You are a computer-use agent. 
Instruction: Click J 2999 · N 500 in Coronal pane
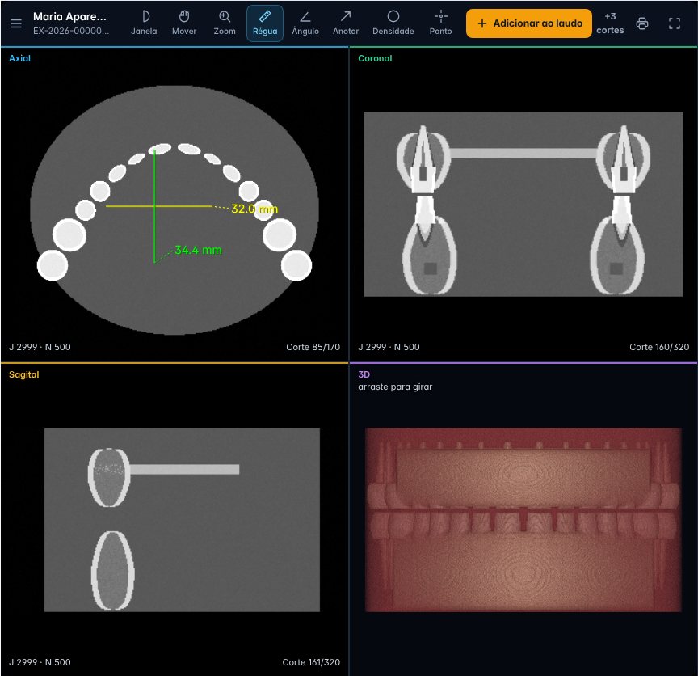coord(389,347)
